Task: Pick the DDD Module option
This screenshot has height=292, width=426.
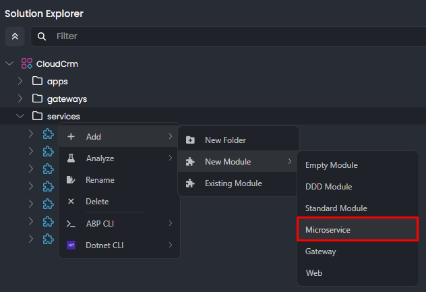Action: [x=329, y=187]
